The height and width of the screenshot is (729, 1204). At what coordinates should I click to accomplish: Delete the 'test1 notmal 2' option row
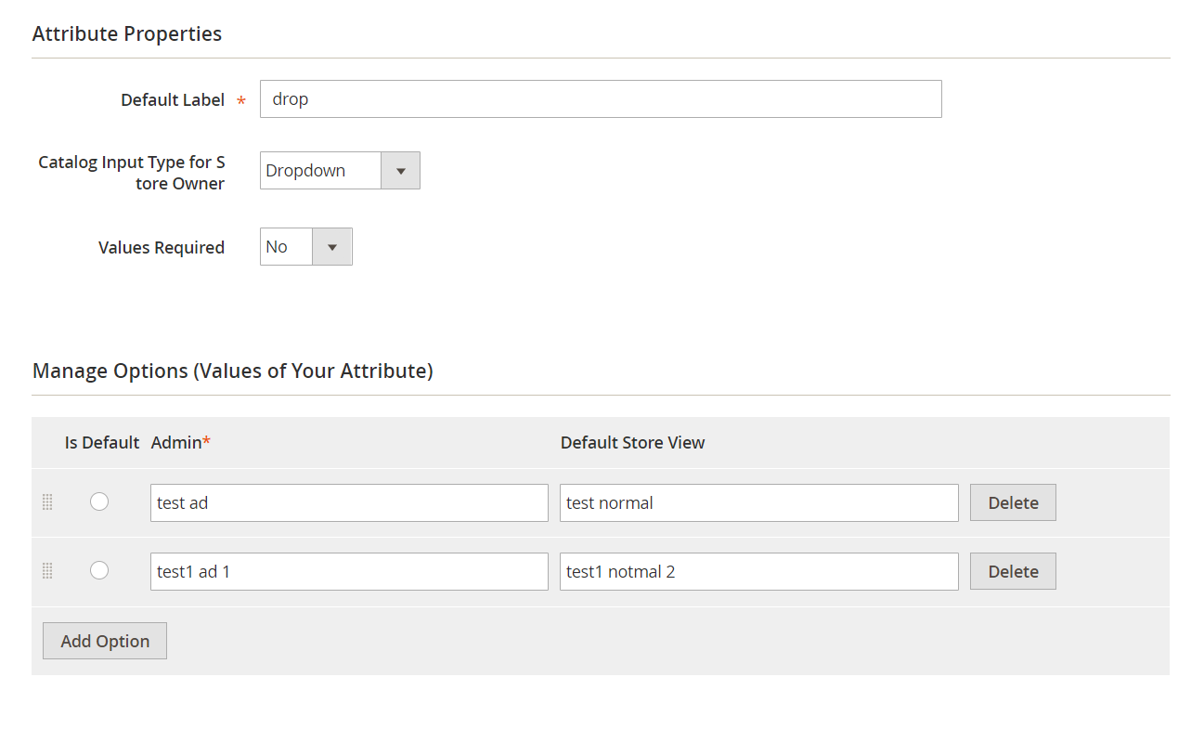coord(1012,571)
